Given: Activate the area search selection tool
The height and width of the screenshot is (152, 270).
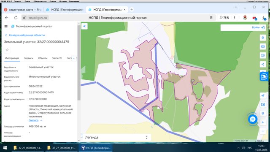Looking at the screenshot, I should (263, 55).
